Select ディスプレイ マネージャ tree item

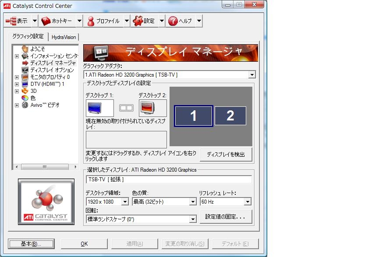53,63
